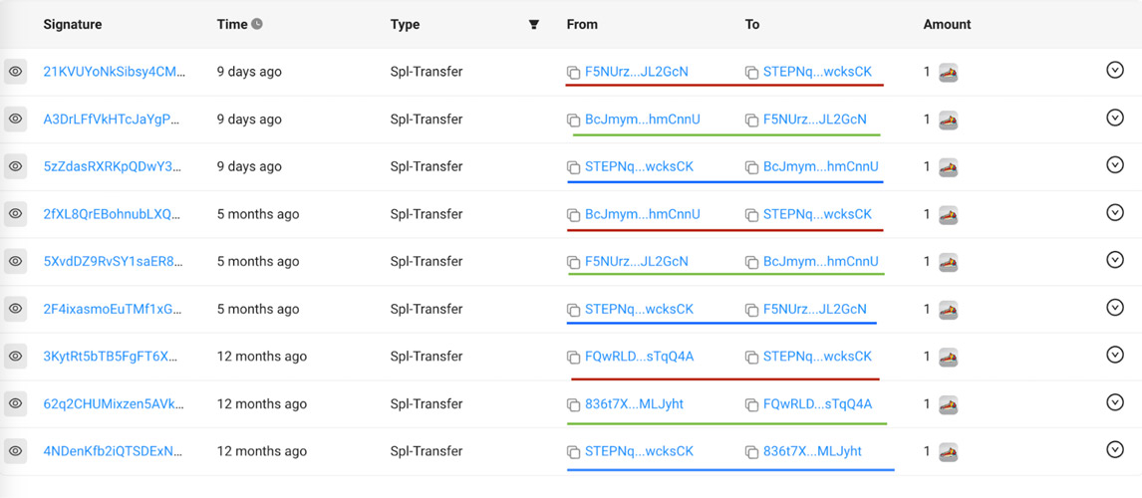Toggle eye icon for 21KVUYoNkSibsy4CM row
Viewport: 1142px width, 498px height.
pos(15,72)
